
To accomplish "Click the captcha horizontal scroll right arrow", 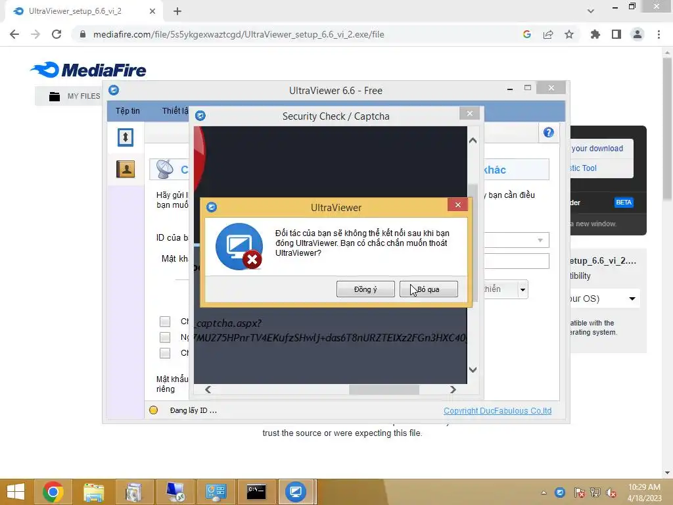I will tap(453, 389).
